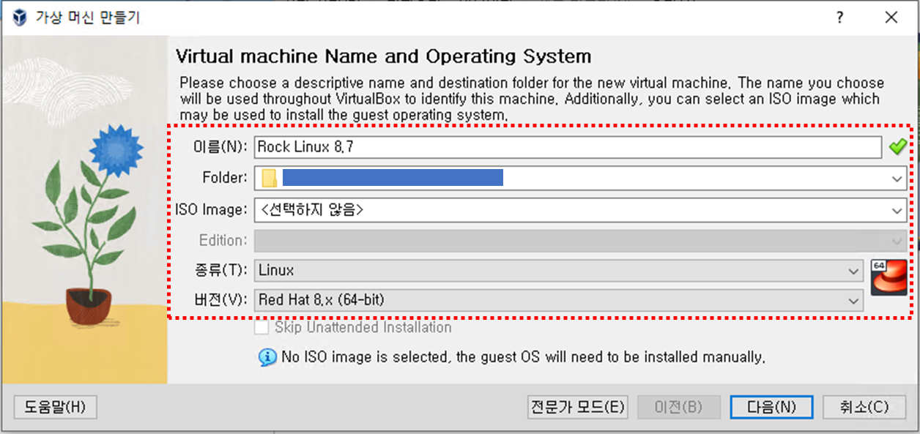Click the No ISO image is selected message
This screenshot has height=434, width=920.
point(523,357)
